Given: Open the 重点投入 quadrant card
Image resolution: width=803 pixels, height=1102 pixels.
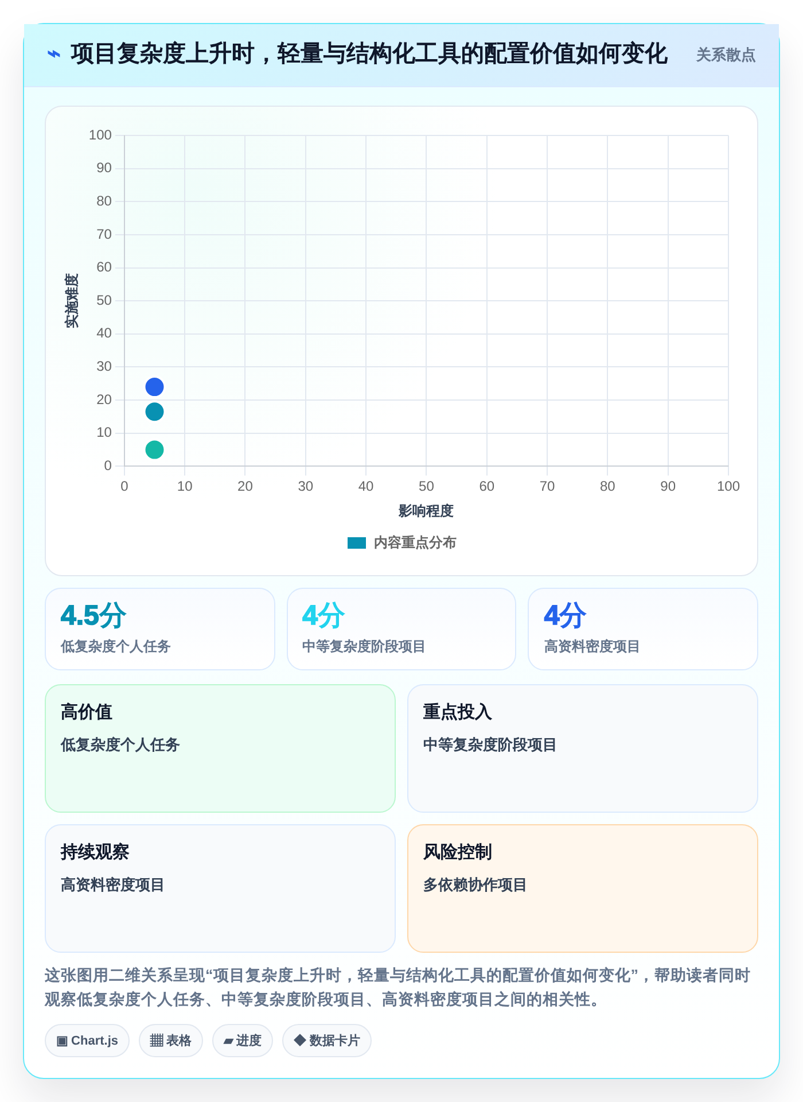Looking at the screenshot, I should [583, 748].
